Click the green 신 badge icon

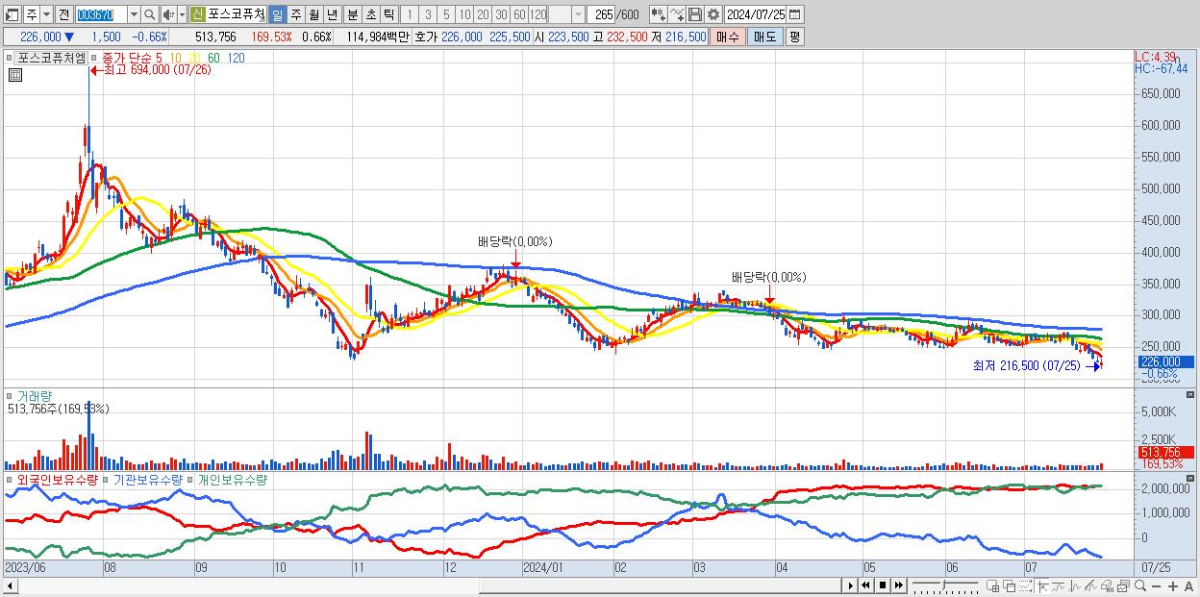point(197,14)
